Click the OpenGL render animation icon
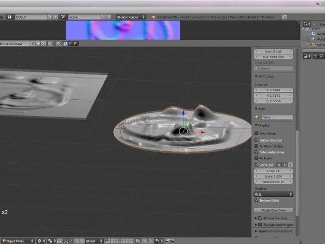Screen dimensions: 325x244 click(x=173, y=241)
